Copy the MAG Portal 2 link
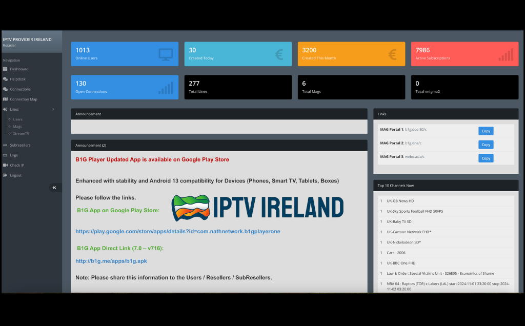This screenshot has height=326, width=525. [486, 145]
